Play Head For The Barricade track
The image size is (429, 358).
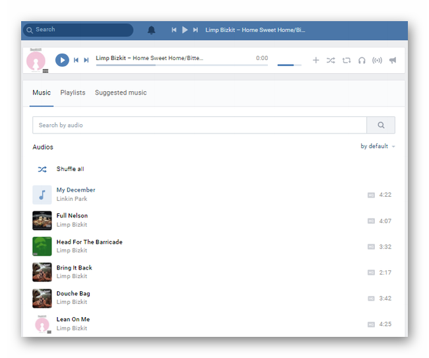coord(90,242)
